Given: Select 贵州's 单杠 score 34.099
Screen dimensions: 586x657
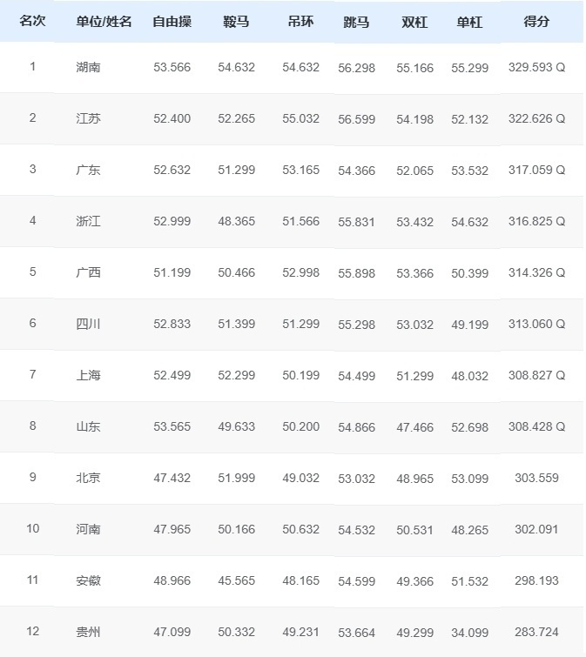Looking at the screenshot, I should point(469,632).
